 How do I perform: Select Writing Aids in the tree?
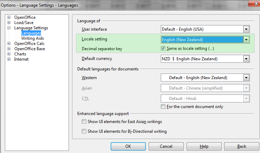(32, 38)
